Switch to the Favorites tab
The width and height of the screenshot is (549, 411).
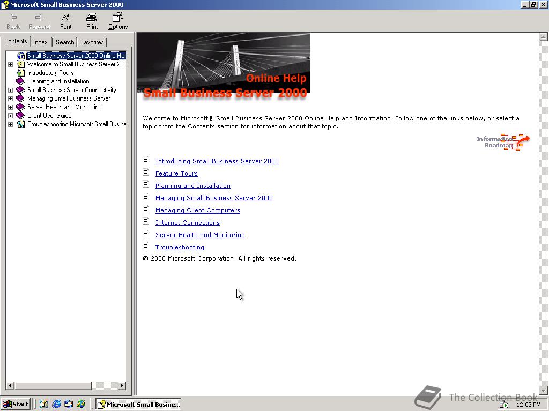92,42
